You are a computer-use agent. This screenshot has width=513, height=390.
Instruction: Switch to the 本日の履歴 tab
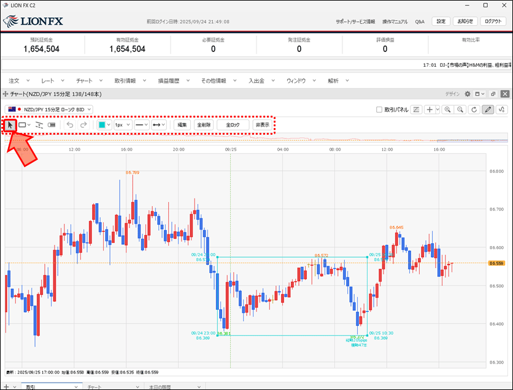pyautogui.click(x=161, y=387)
